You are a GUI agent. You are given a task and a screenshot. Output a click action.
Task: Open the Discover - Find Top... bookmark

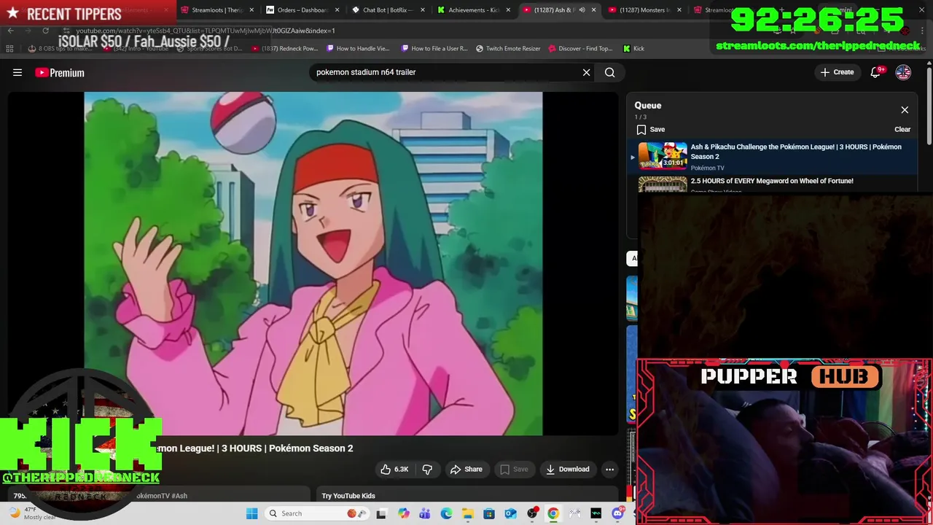coord(580,48)
